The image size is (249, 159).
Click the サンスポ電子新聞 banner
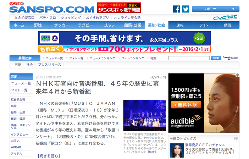[119, 7]
